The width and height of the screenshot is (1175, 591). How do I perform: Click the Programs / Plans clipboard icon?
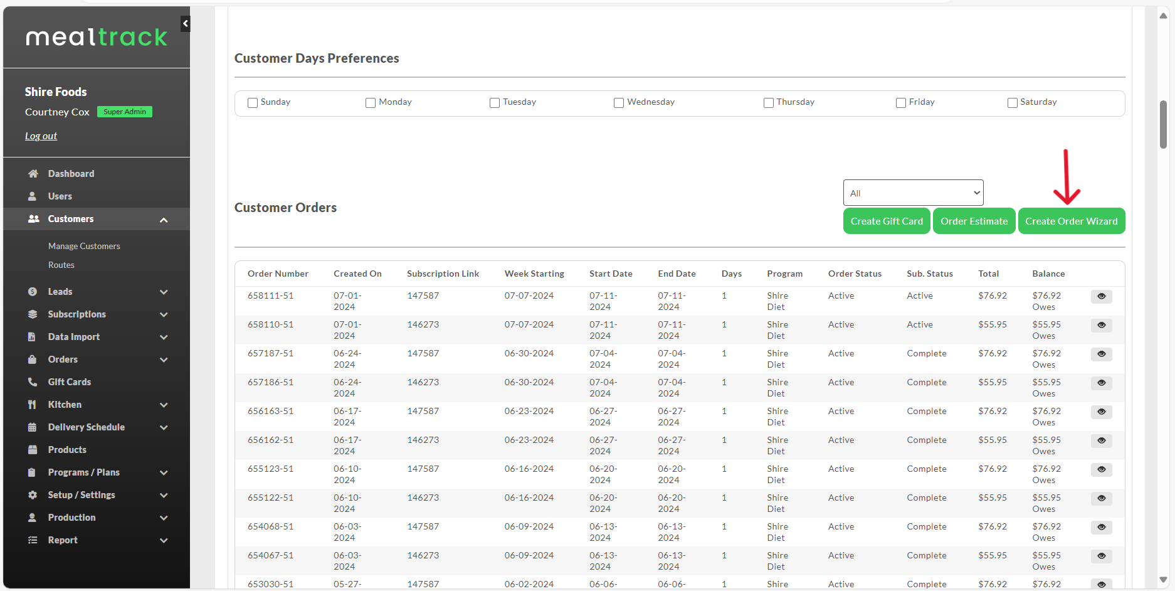[32, 472]
